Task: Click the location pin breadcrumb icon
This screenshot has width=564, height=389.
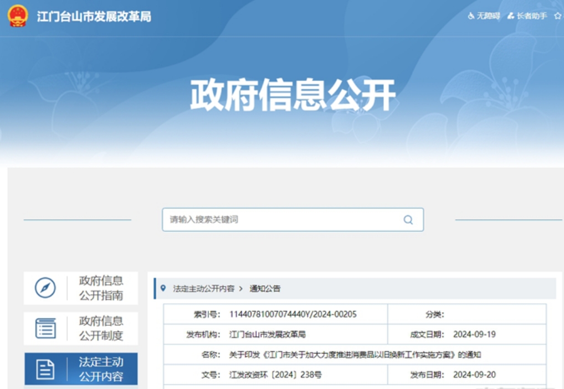Action: (163, 288)
